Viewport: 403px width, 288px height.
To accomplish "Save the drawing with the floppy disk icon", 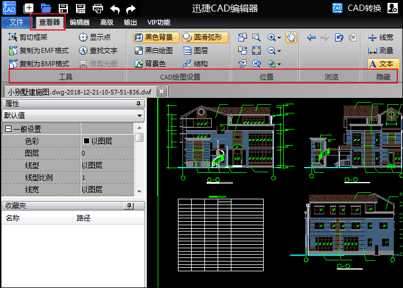I will tap(63, 8).
